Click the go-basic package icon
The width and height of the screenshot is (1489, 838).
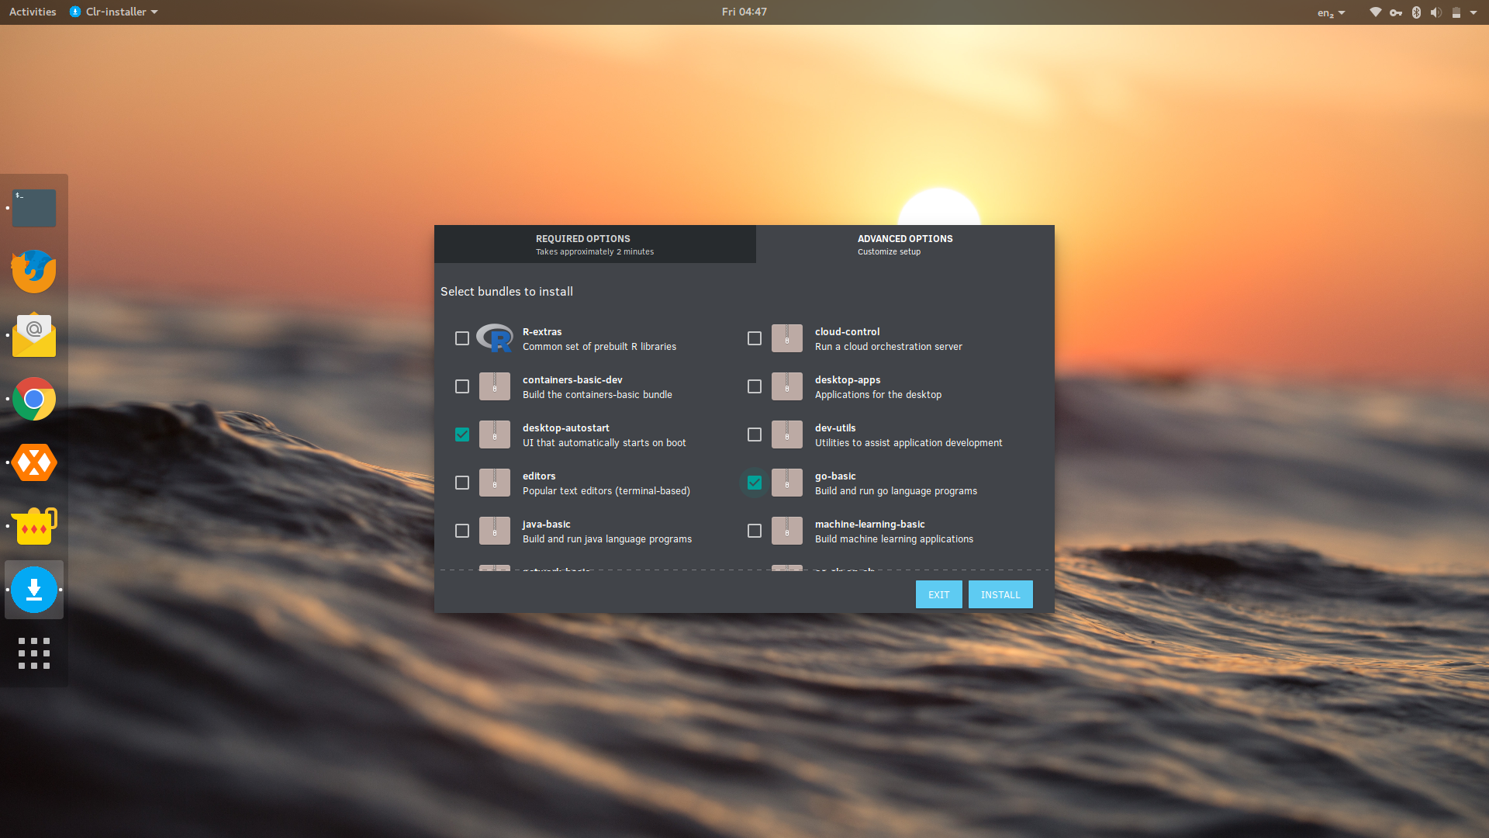[787, 483]
